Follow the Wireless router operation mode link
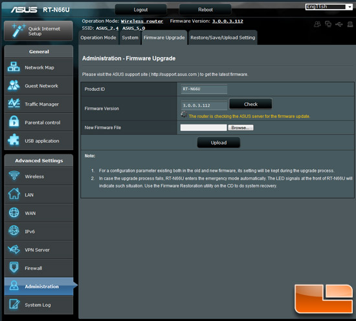This screenshot has height=321, width=356. pyautogui.click(x=142, y=21)
